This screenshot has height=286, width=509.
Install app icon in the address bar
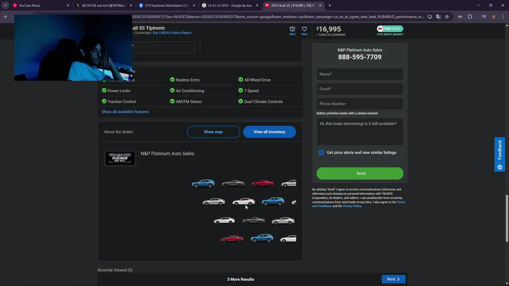click(430, 17)
